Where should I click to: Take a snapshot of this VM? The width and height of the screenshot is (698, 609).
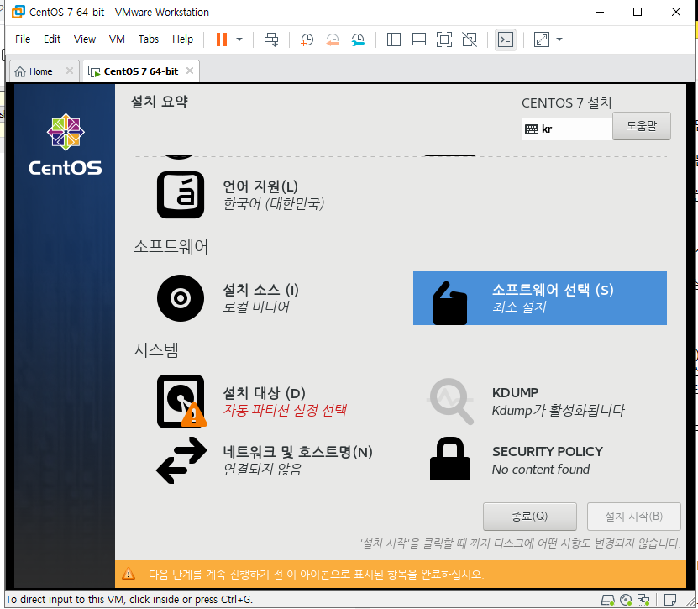[307, 39]
